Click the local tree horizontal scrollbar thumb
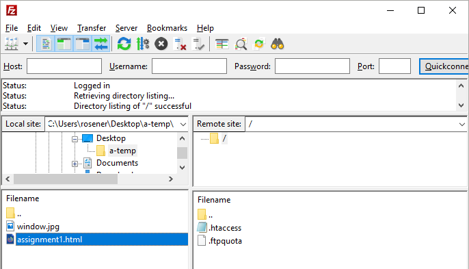The height and width of the screenshot is (269, 469). tap(66, 179)
